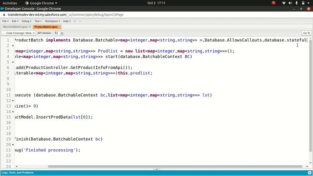
Task: Open the Wi-Fi network icon
Action: [284, 3]
